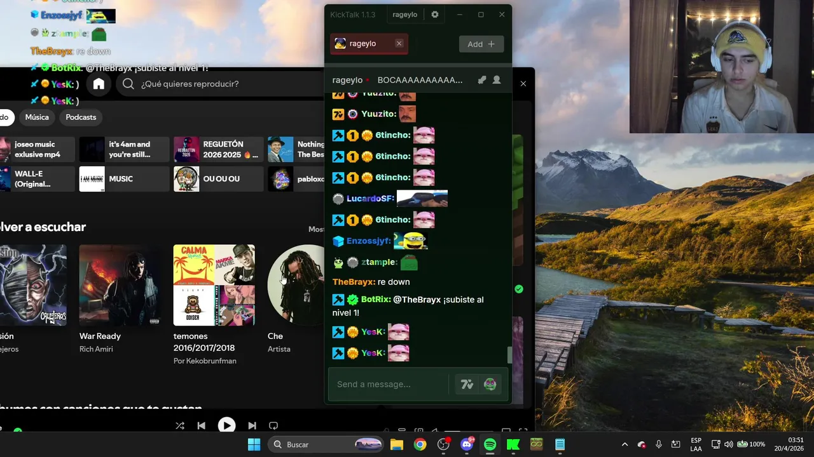Open battery 100% status in tray
Image resolution: width=814 pixels, height=457 pixels.
coord(750,444)
